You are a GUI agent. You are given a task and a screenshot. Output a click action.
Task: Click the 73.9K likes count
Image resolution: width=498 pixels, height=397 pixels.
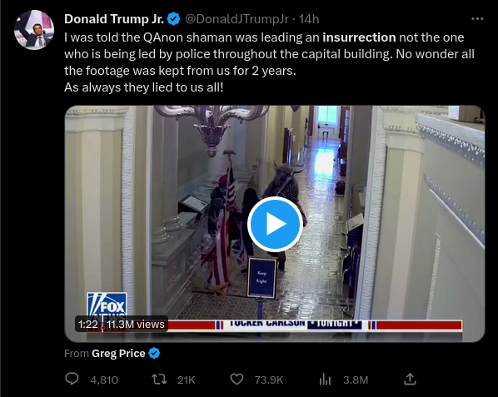[269, 380]
